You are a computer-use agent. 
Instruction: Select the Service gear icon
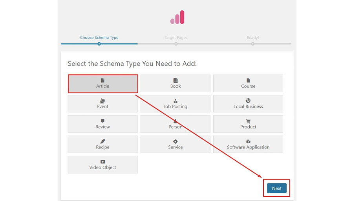(x=176, y=141)
